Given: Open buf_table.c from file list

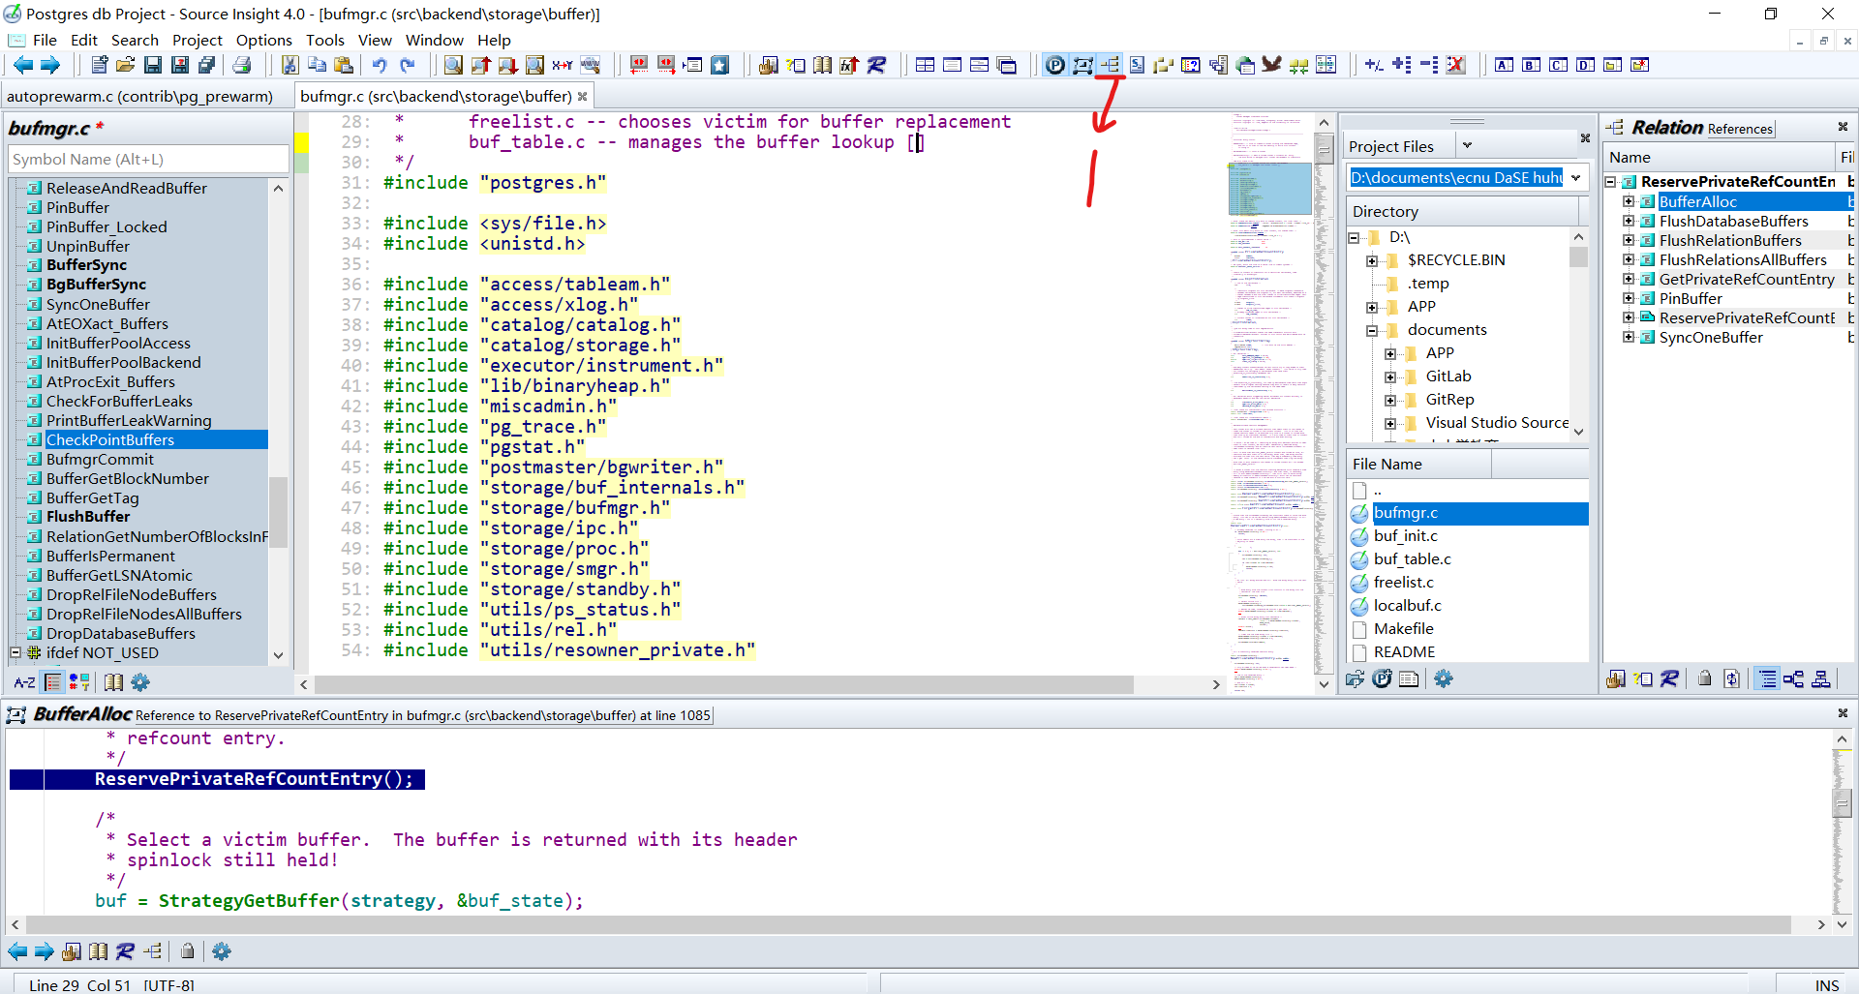Looking at the screenshot, I should click(1412, 558).
